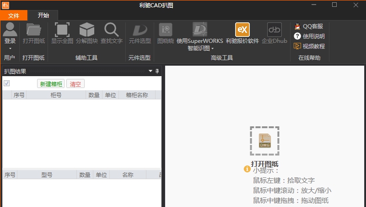The height and width of the screenshot is (207, 366).
Task: Click the 序号 header in component table
Action: click(x=10, y=175)
